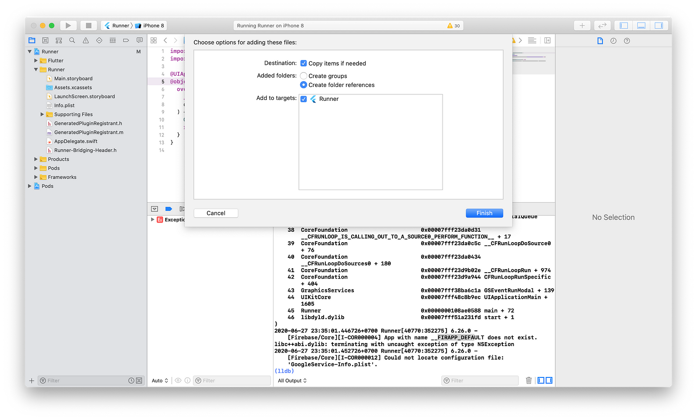The image size is (697, 420).
Task: Expand the Frameworks folder
Action: click(x=36, y=177)
